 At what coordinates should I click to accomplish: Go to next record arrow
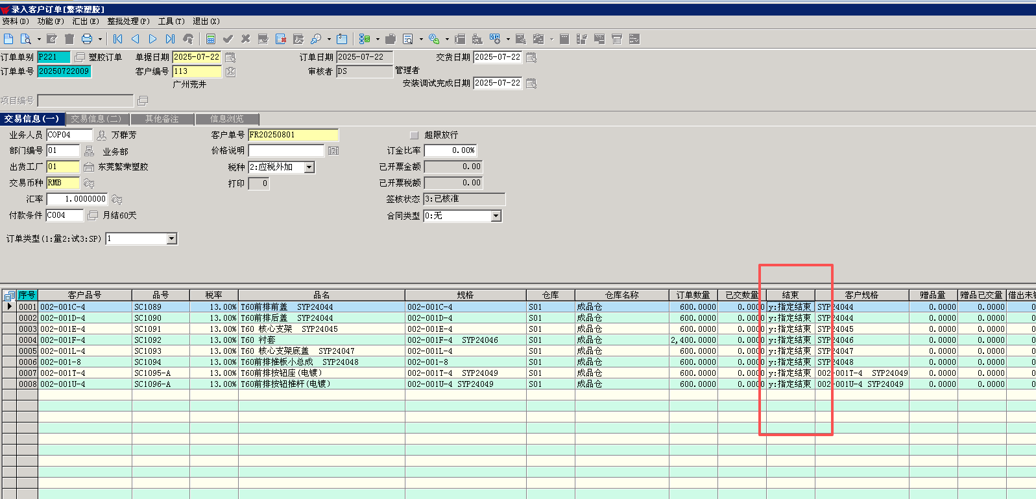pos(152,39)
